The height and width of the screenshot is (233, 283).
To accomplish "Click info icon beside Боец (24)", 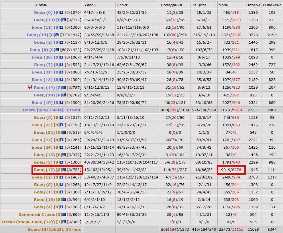I will click(x=62, y=147).
